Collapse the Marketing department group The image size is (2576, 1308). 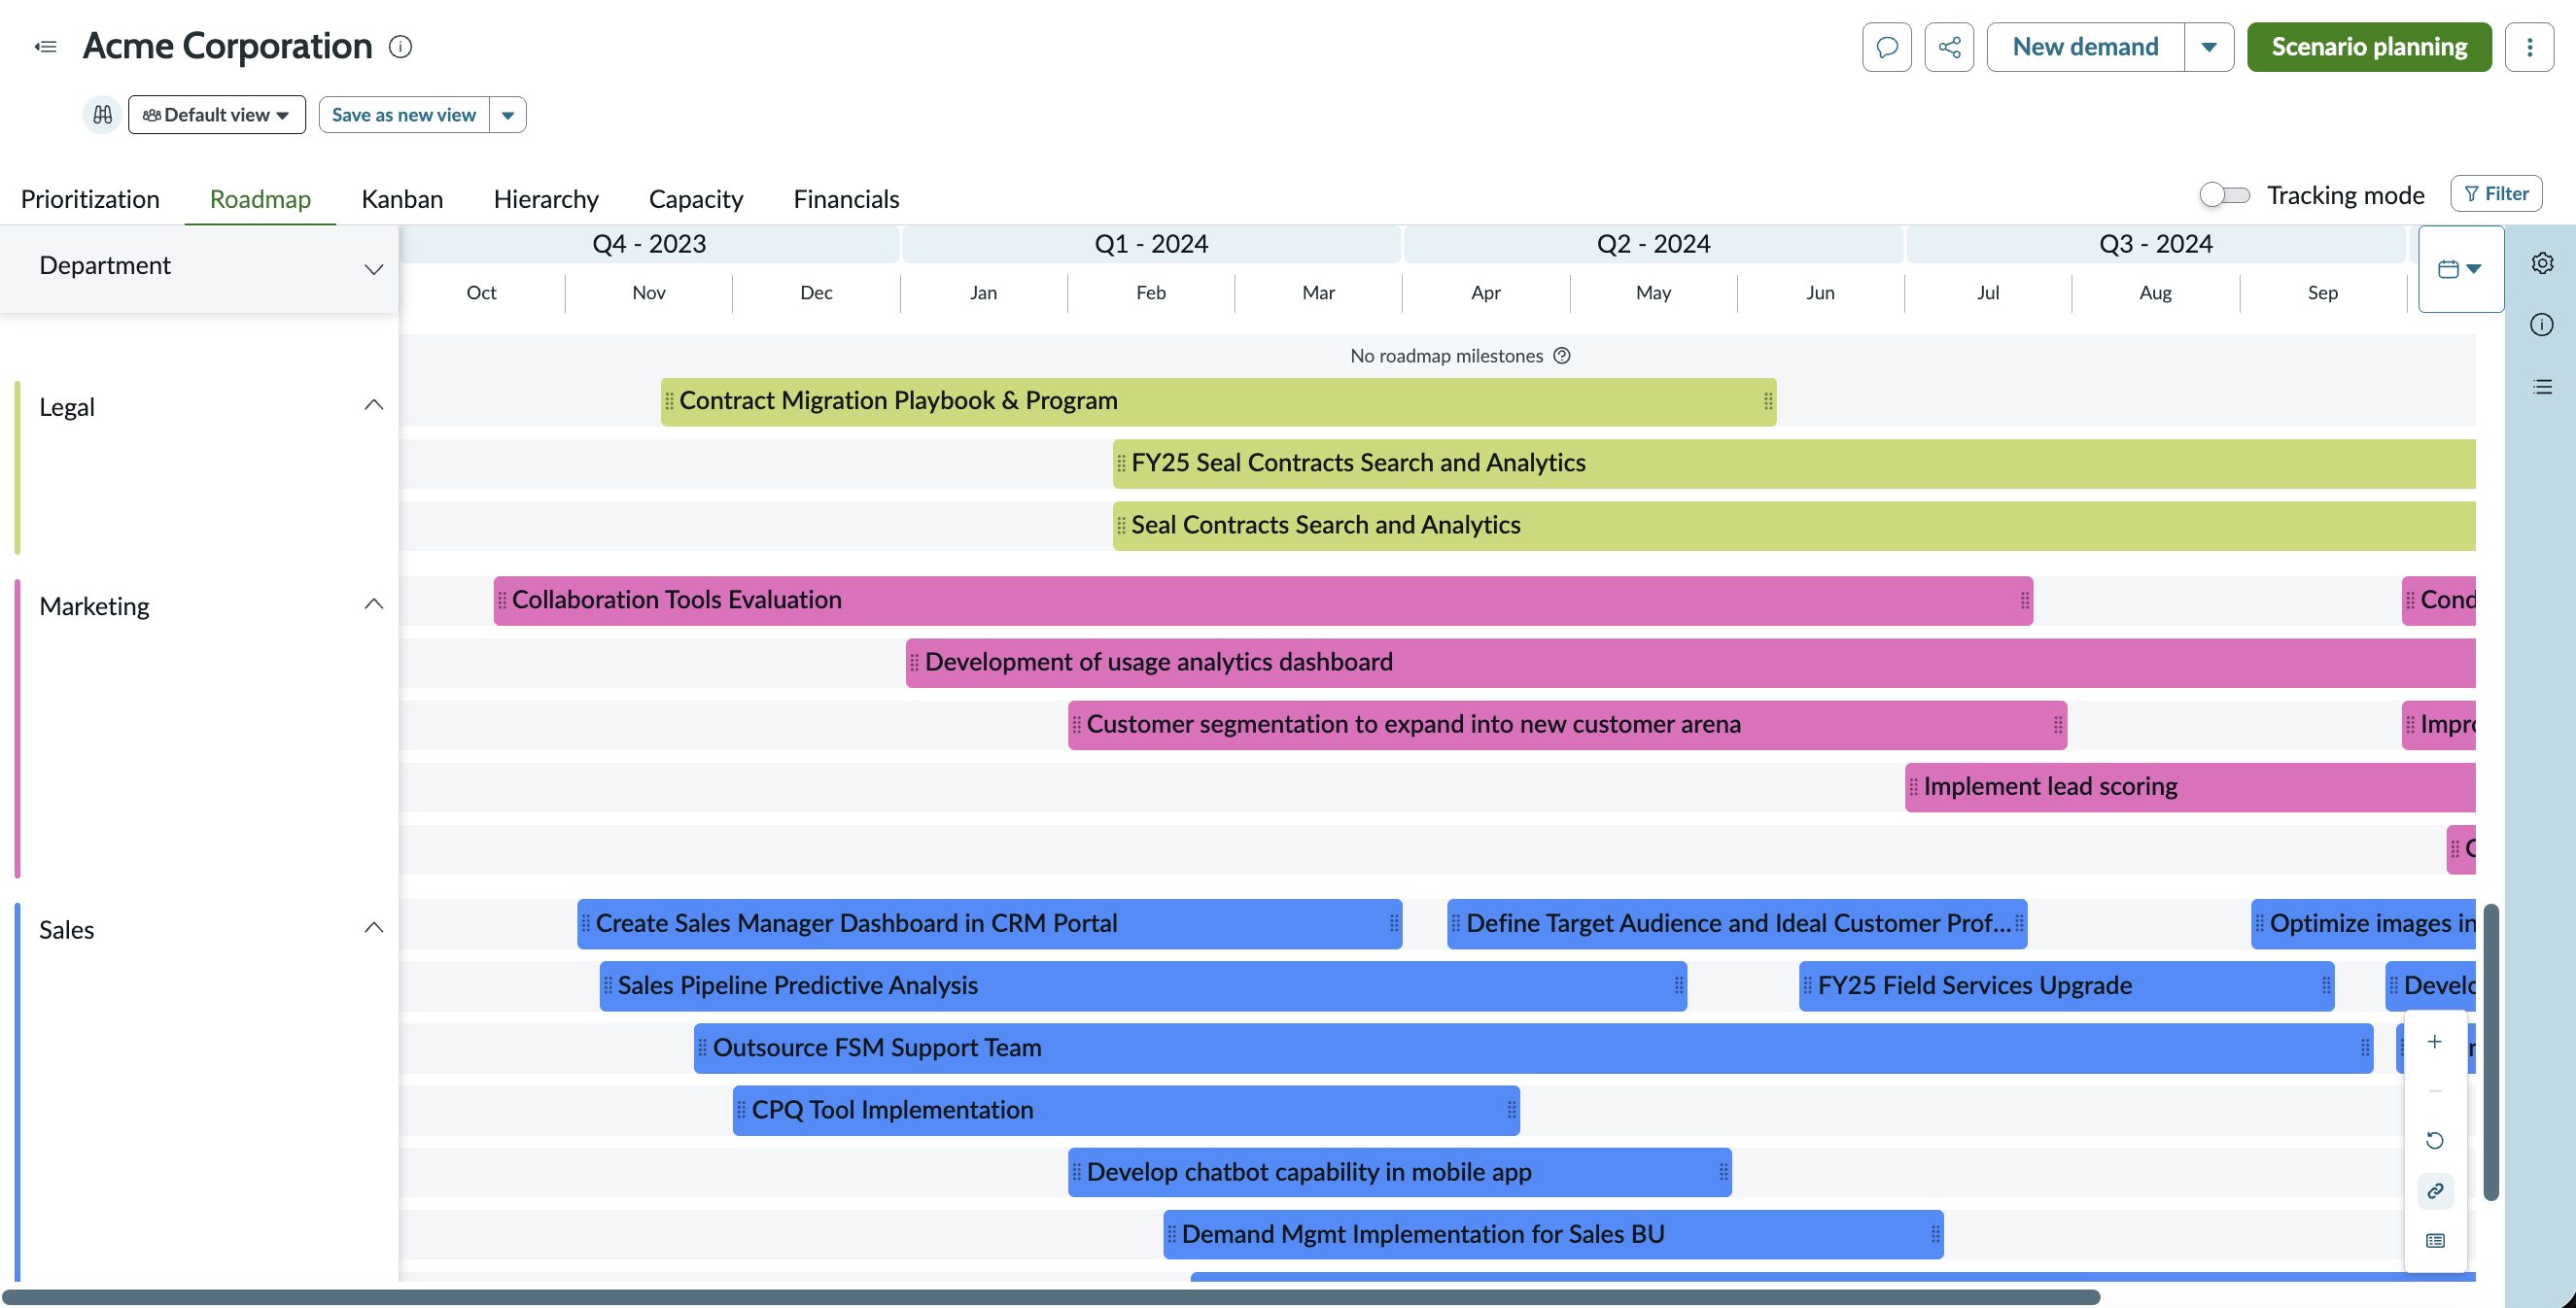click(373, 604)
